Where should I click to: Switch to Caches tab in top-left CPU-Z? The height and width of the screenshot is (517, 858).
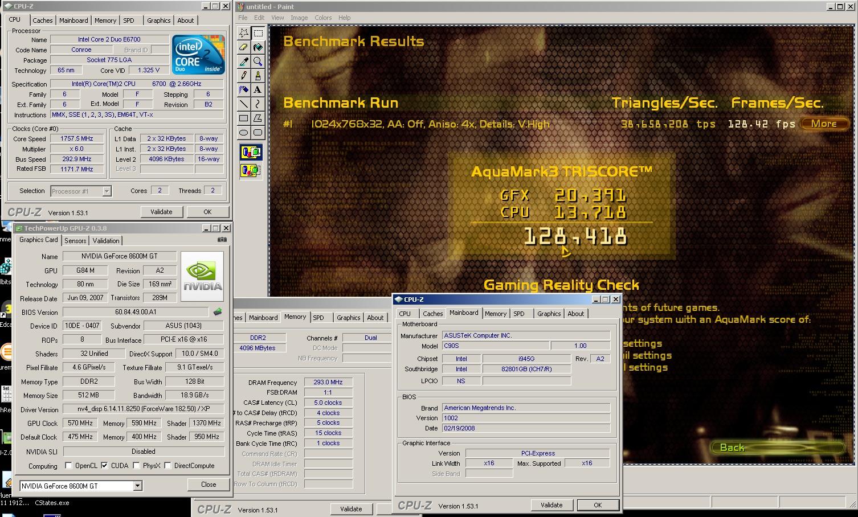pos(43,20)
